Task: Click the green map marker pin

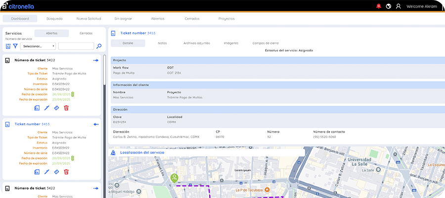Action: pos(174,177)
